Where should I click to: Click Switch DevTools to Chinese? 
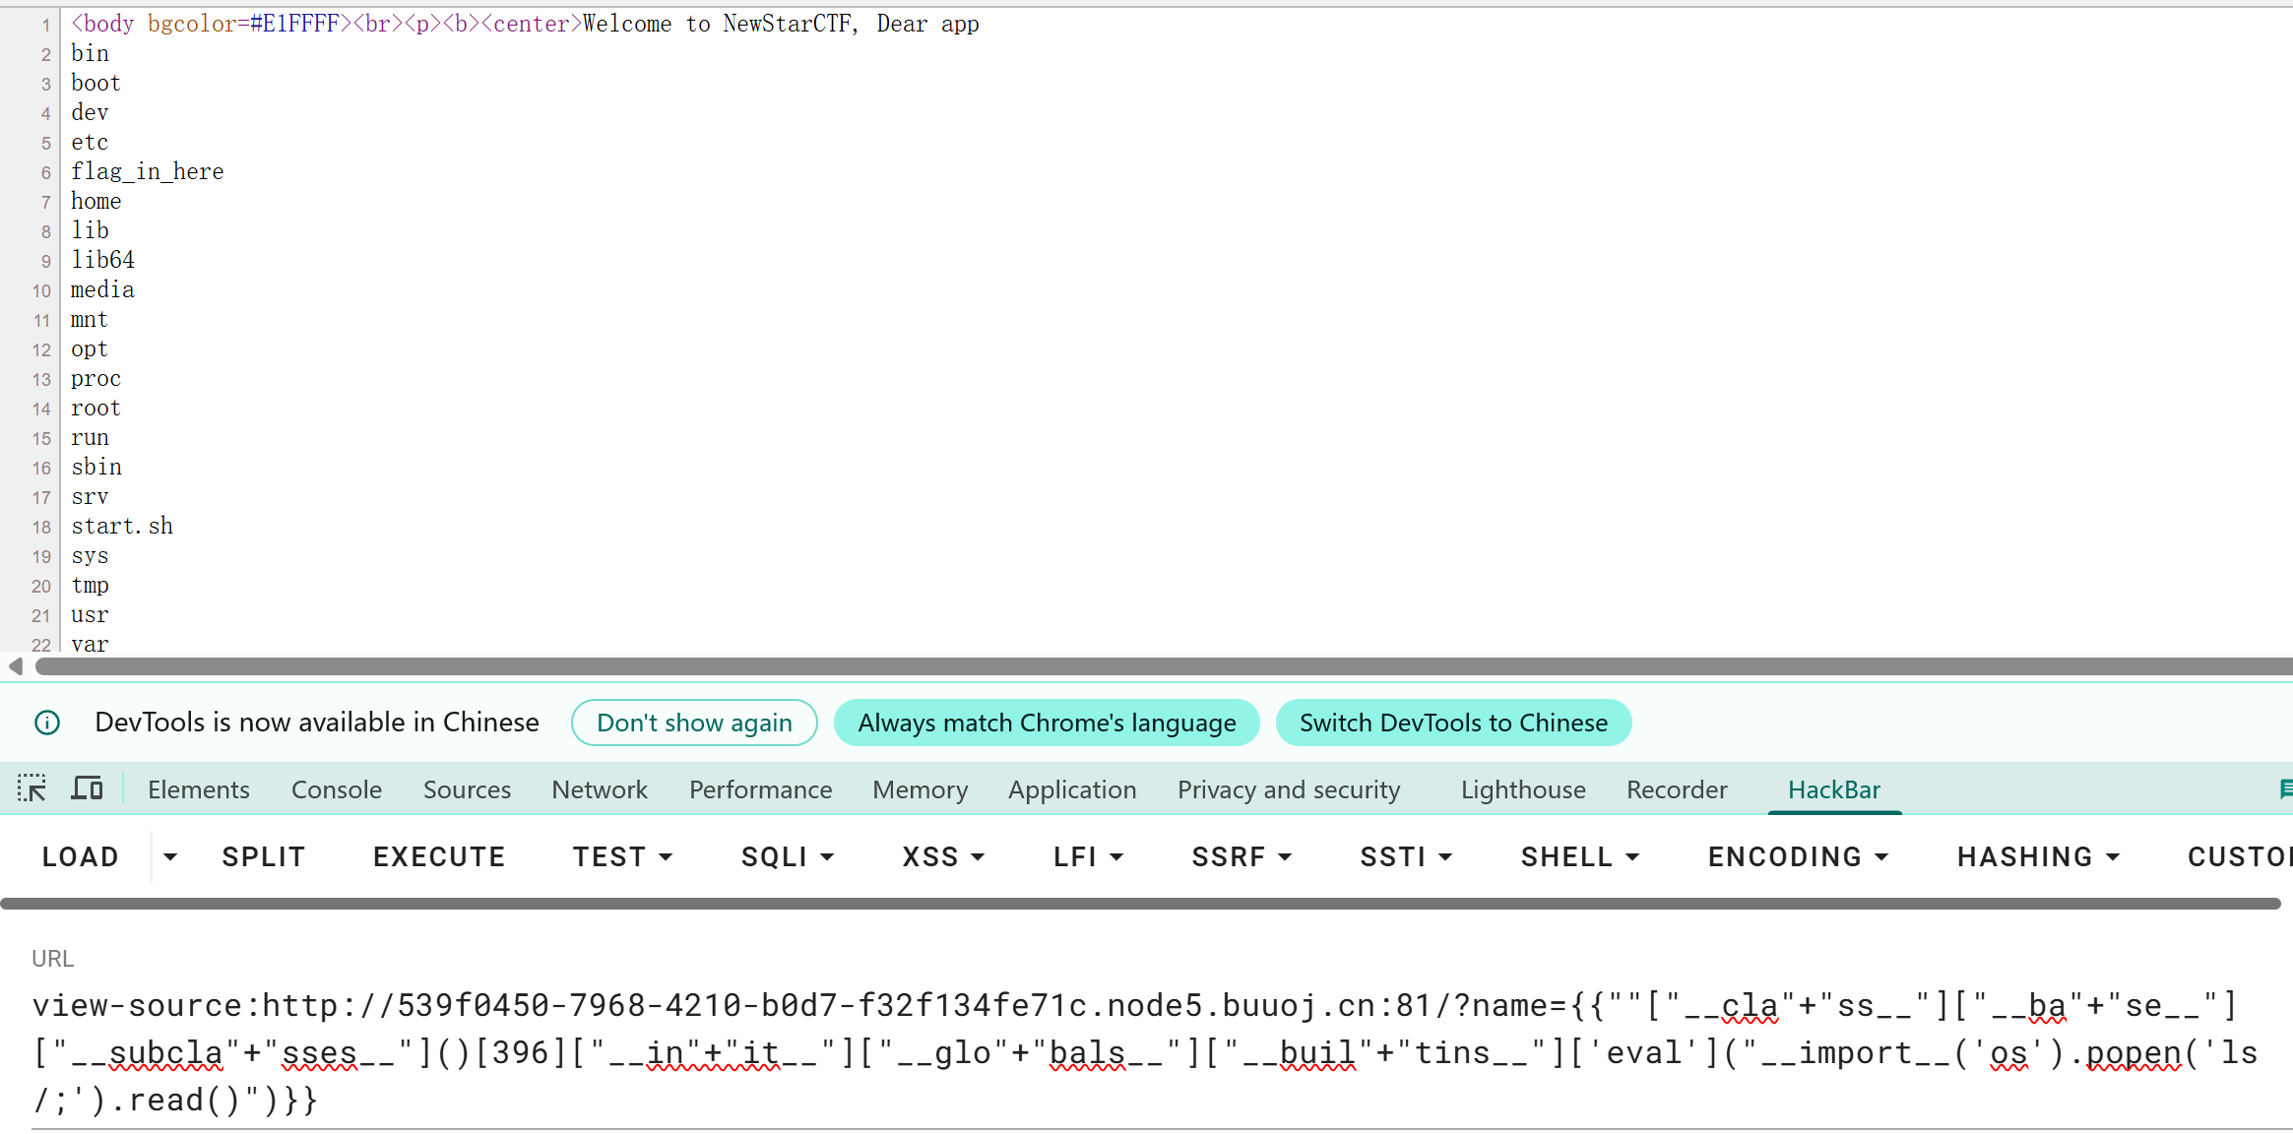tap(1453, 723)
